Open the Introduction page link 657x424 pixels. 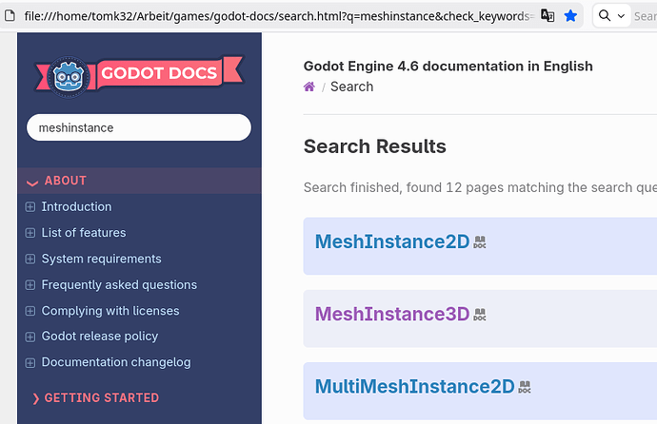coord(77,206)
